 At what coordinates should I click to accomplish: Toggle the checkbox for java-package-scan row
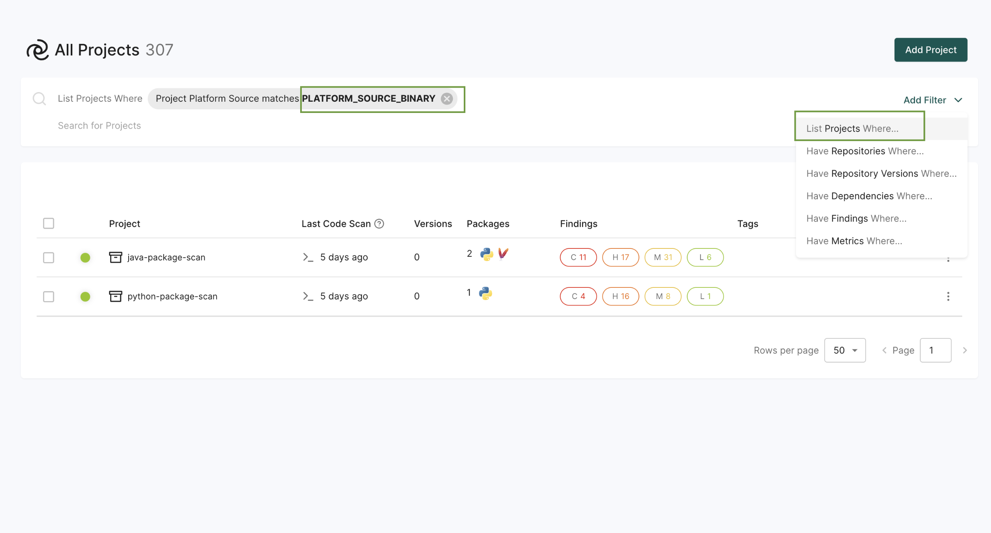(x=50, y=257)
